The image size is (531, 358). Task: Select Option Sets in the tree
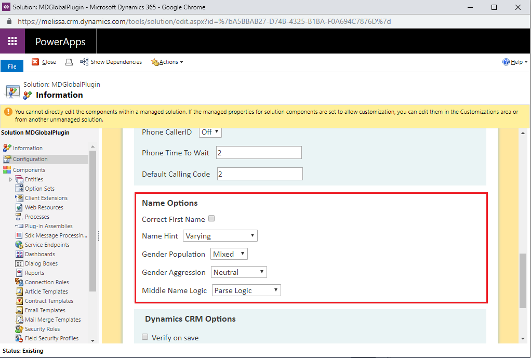tap(39, 189)
